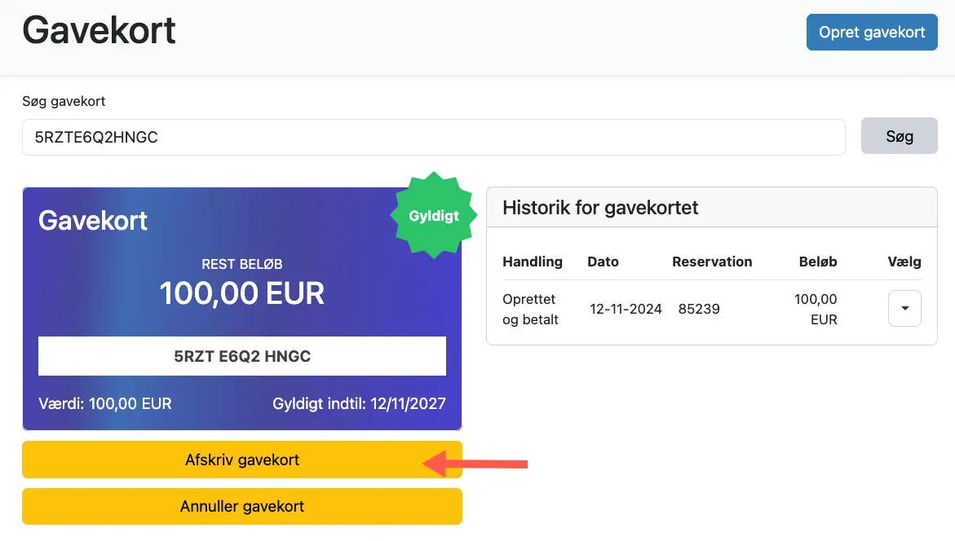
Task: Click the red arrow pointing at Afskriv gavekort
Action: coord(477,464)
